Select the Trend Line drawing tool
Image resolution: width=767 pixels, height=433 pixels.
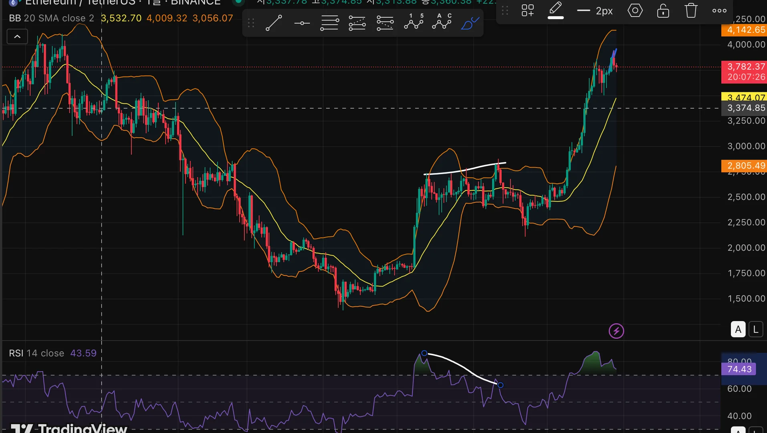pos(274,23)
